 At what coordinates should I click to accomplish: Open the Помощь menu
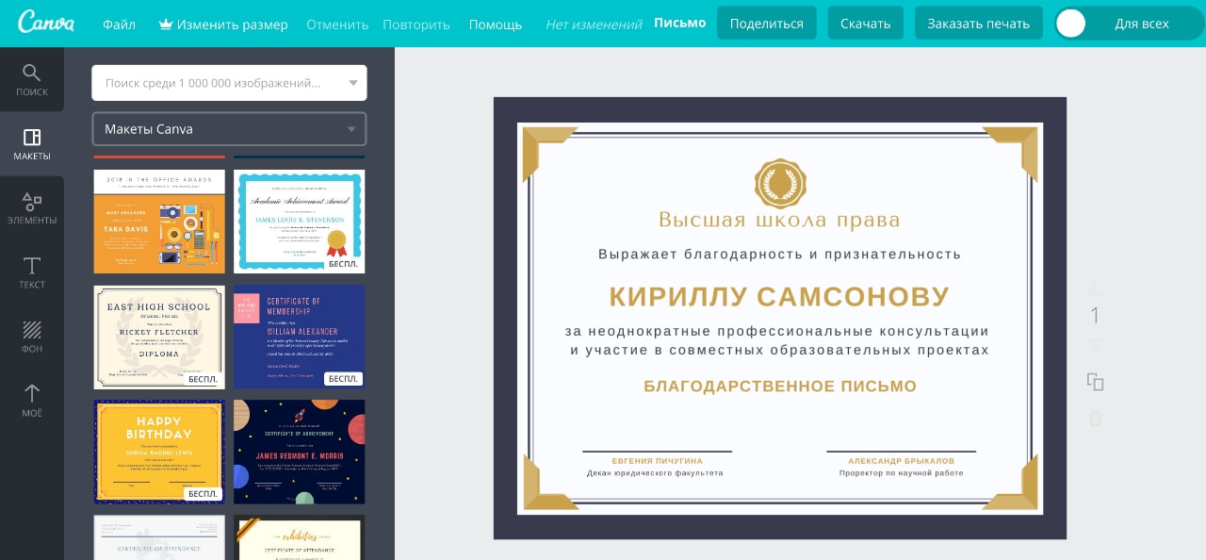(x=496, y=25)
